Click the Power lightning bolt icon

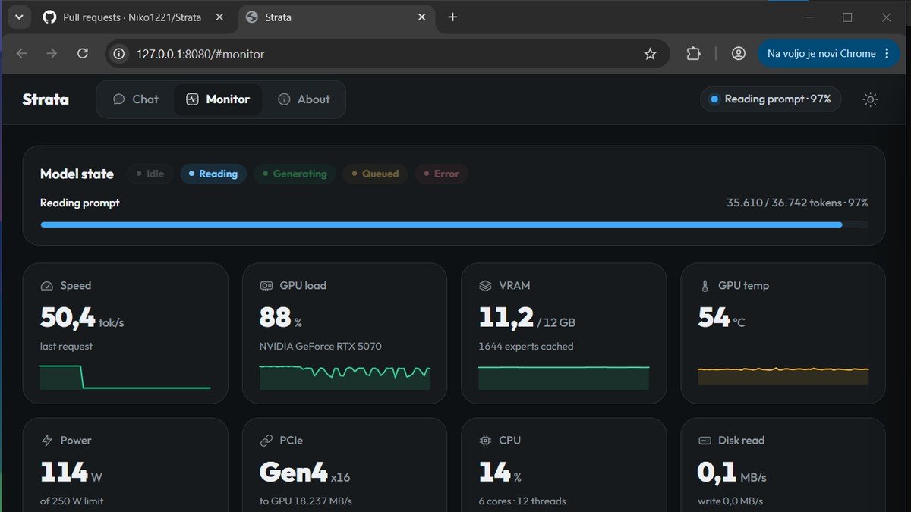point(47,441)
